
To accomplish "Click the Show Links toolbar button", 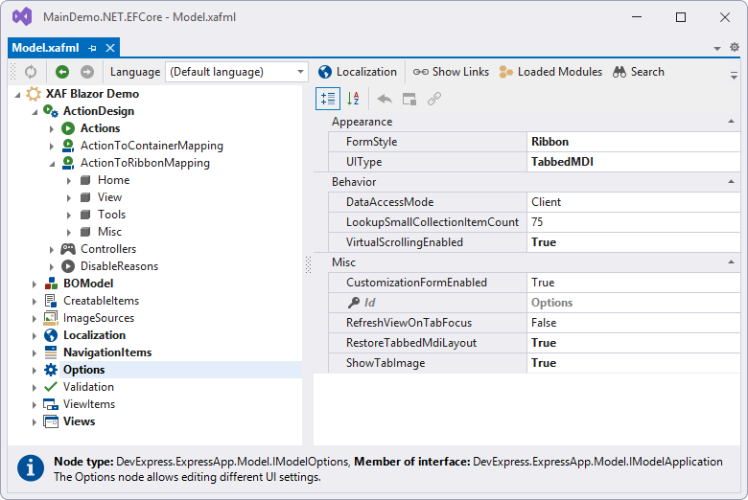I will point(451,72).
